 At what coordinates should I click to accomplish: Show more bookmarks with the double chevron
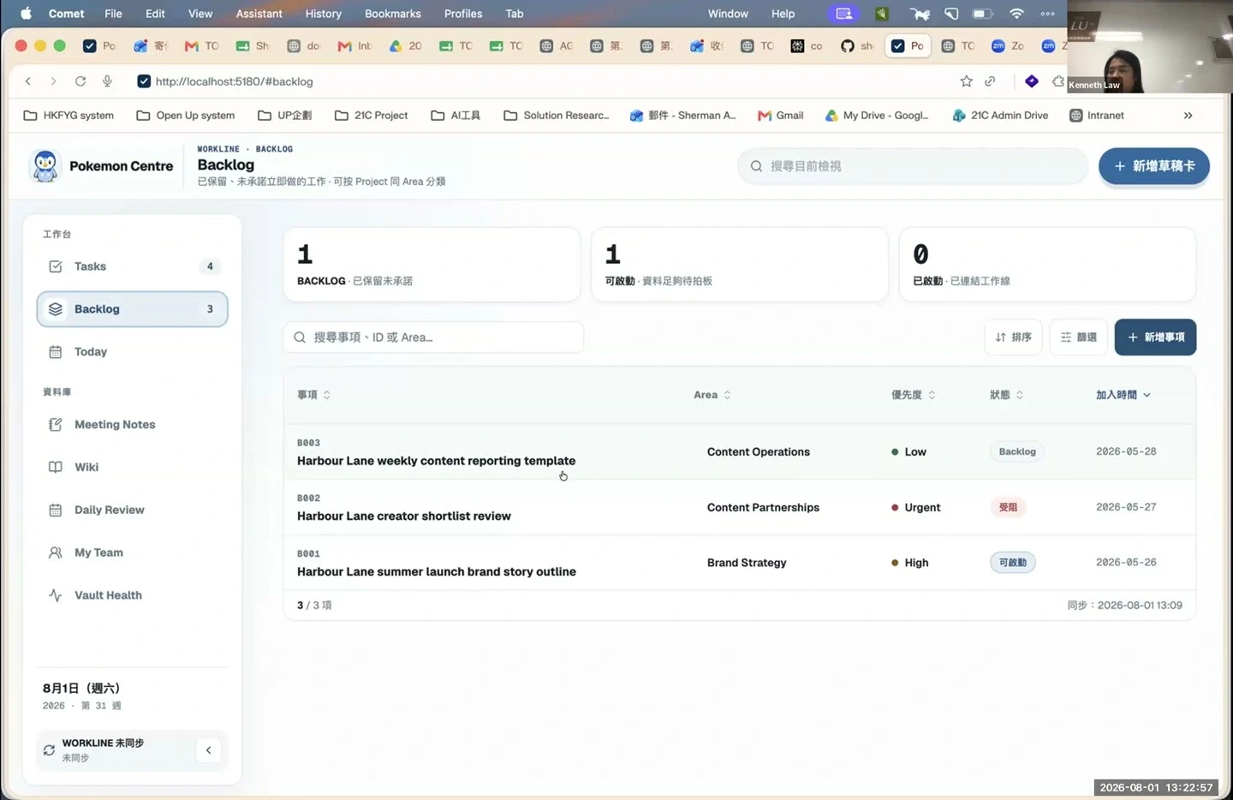1188,116
